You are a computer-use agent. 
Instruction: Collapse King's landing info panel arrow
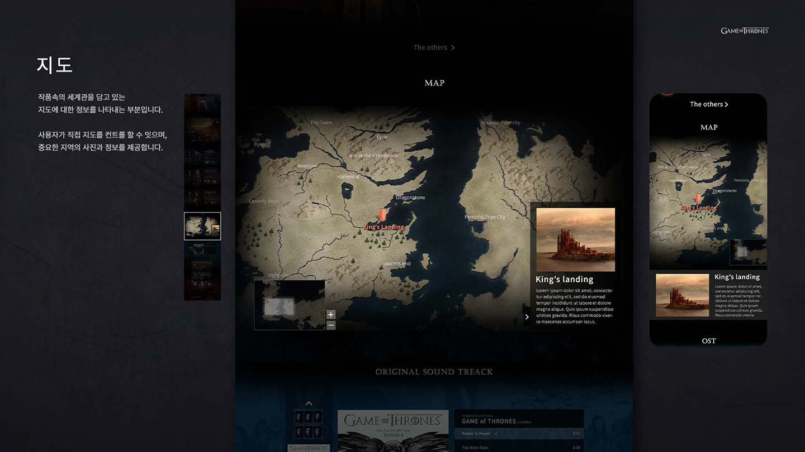527,317
